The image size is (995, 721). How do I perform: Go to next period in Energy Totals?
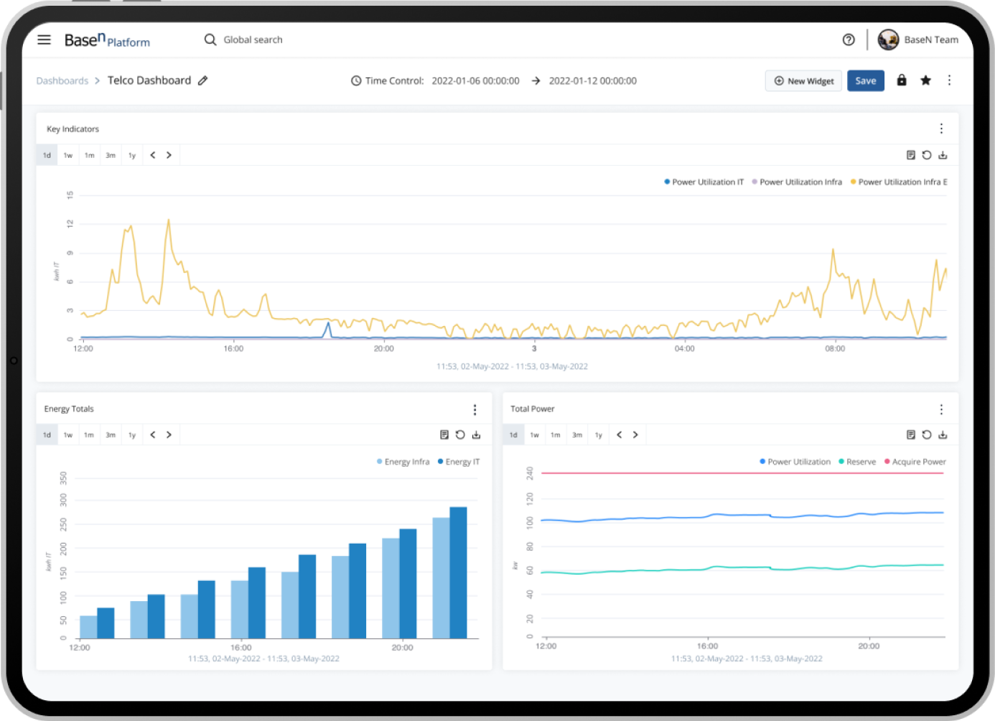point(169,434)
